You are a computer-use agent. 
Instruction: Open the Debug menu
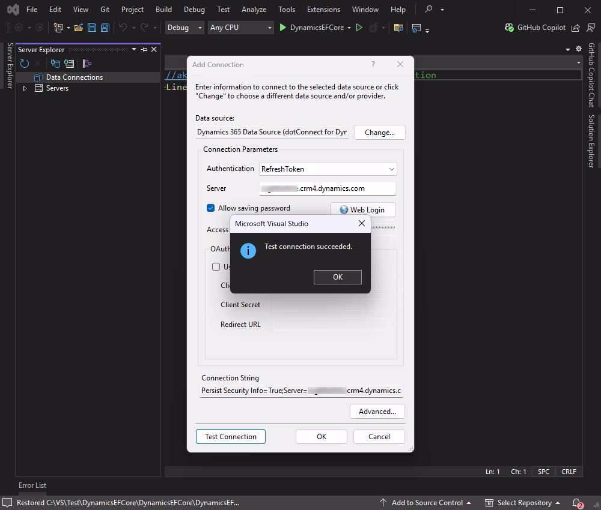tap(194, 10)
